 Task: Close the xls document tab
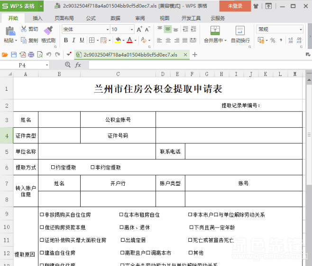(185, 55)
